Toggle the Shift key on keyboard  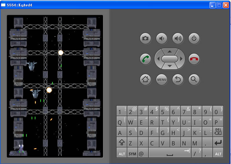pos(122,143)
